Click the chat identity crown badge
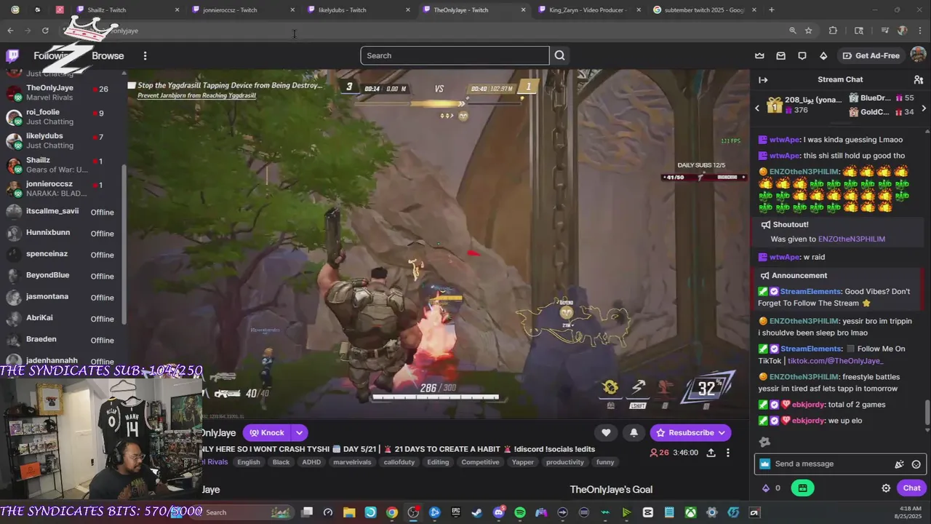 pos(764,464)
